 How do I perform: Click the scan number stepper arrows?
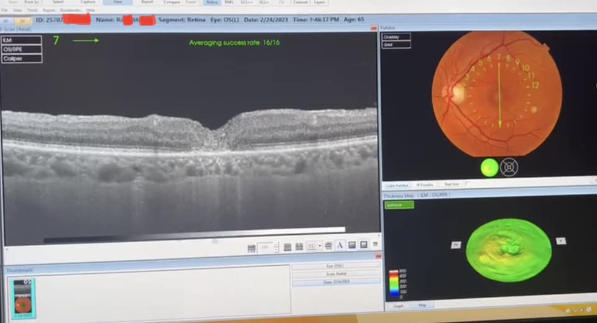276,247
